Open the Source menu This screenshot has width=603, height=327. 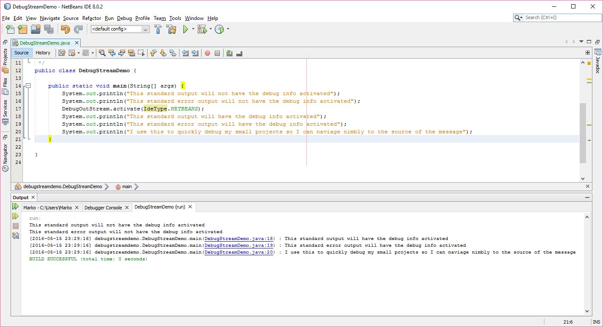(x=71, y=18)
